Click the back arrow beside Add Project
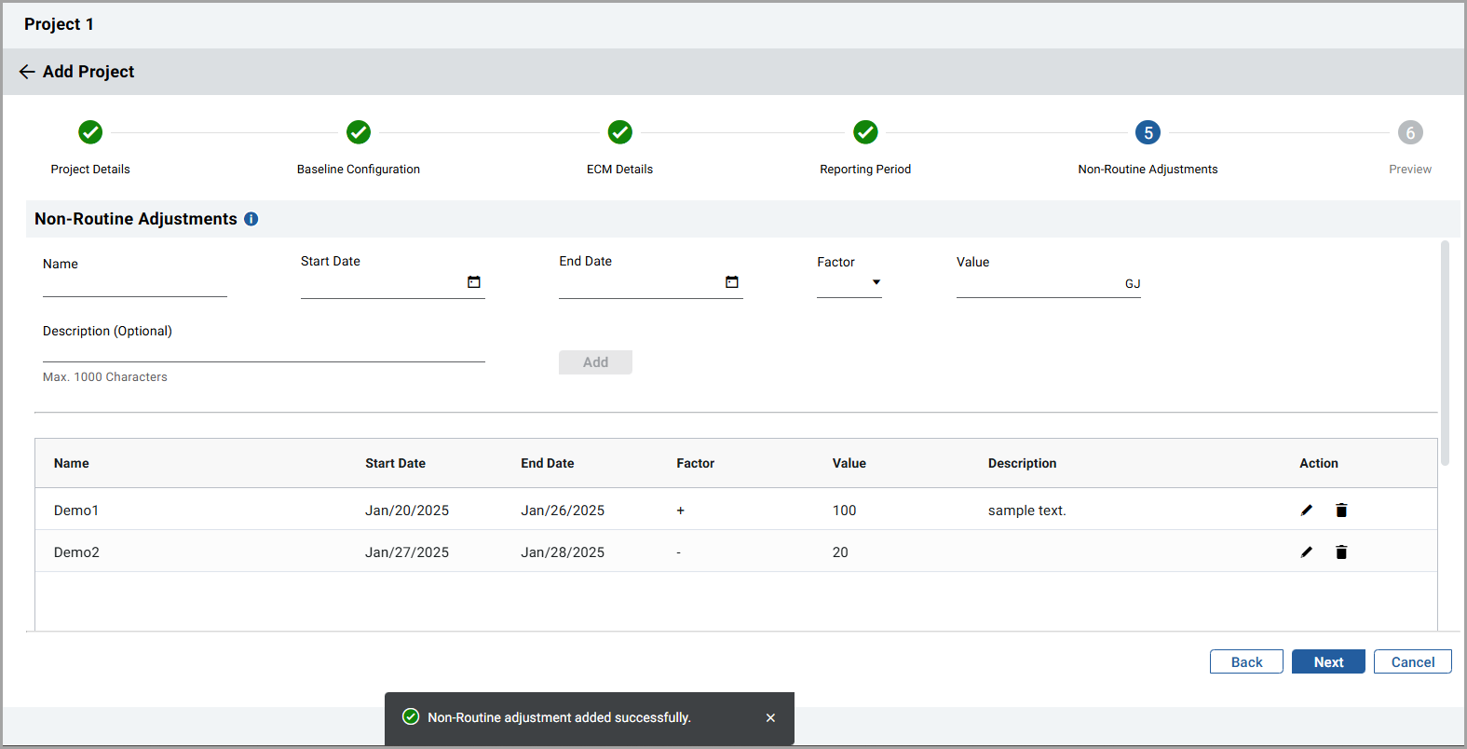The height and width of the screenshot is (749, 1467). (27, 72)
